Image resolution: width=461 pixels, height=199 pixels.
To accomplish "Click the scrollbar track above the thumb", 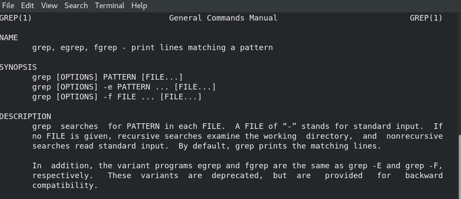I will coord(459,73).
